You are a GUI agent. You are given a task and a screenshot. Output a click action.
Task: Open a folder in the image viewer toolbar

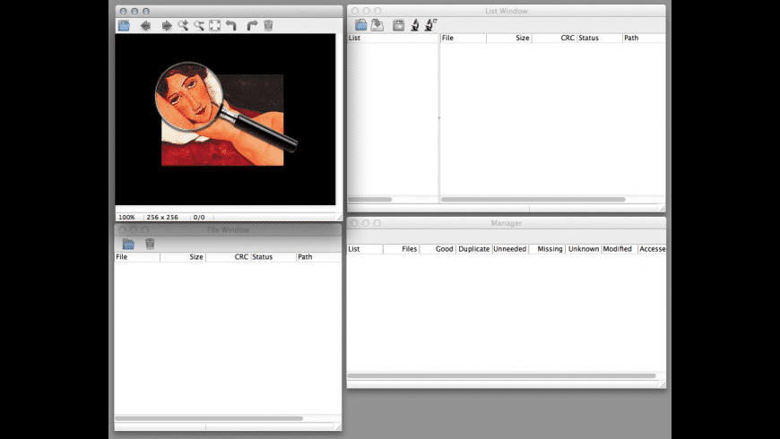(124, 25)
